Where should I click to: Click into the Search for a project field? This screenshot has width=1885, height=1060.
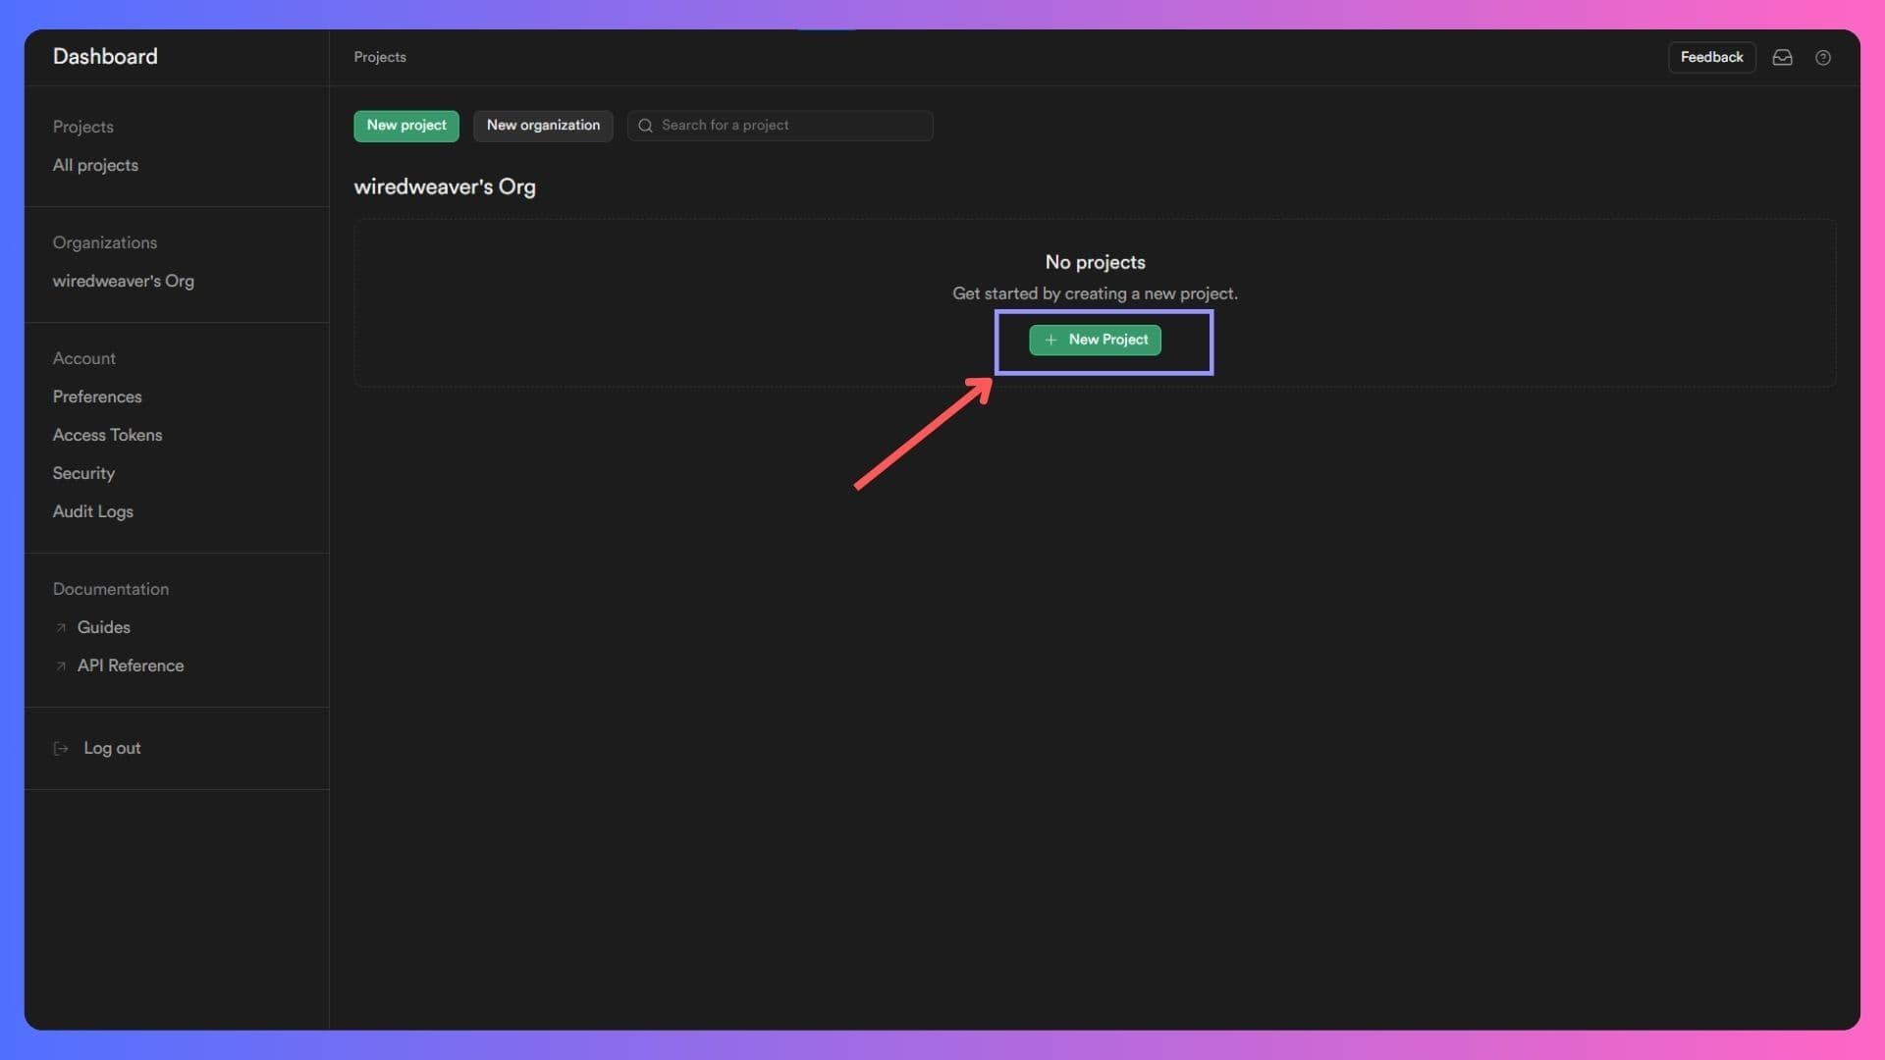(x=781, y=126)
